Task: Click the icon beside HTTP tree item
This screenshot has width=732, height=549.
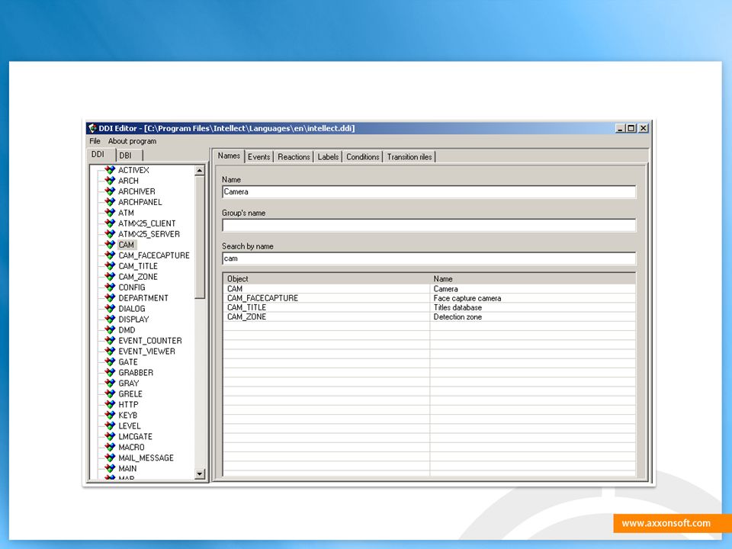Action: point(110,405)
